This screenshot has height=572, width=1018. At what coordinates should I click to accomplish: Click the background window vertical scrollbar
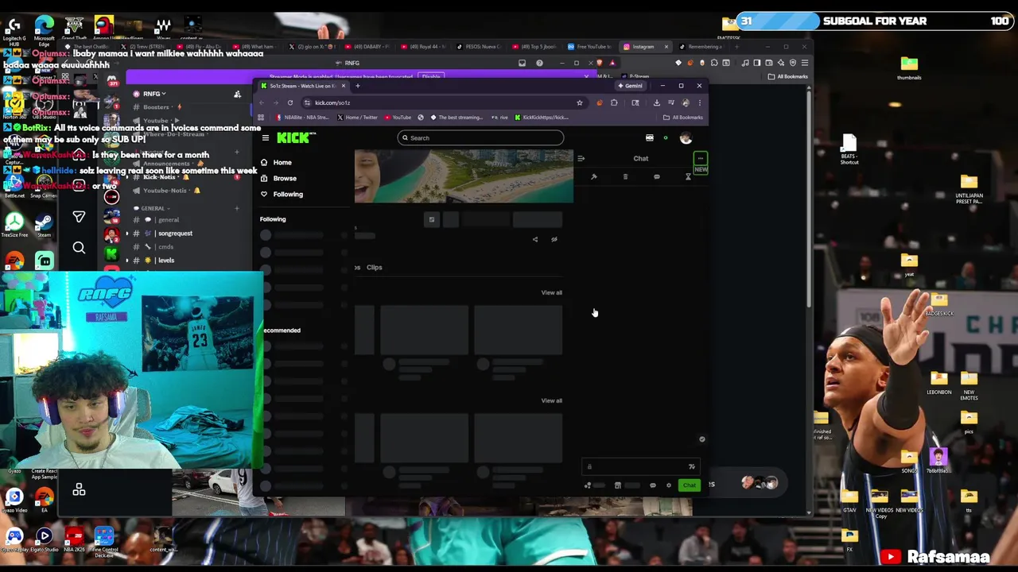[x=809, y=199]
